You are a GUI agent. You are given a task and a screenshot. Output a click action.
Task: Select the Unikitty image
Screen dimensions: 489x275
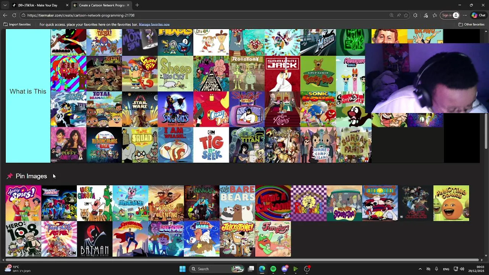point(130,203)
